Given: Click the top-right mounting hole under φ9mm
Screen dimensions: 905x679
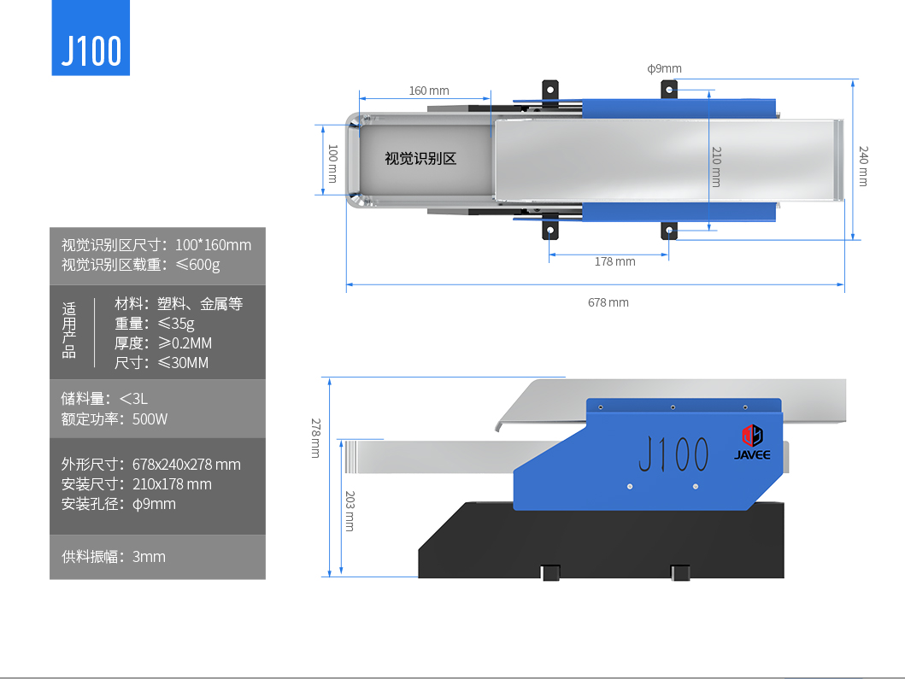Looking at the screenshot, I should (670, 88).
